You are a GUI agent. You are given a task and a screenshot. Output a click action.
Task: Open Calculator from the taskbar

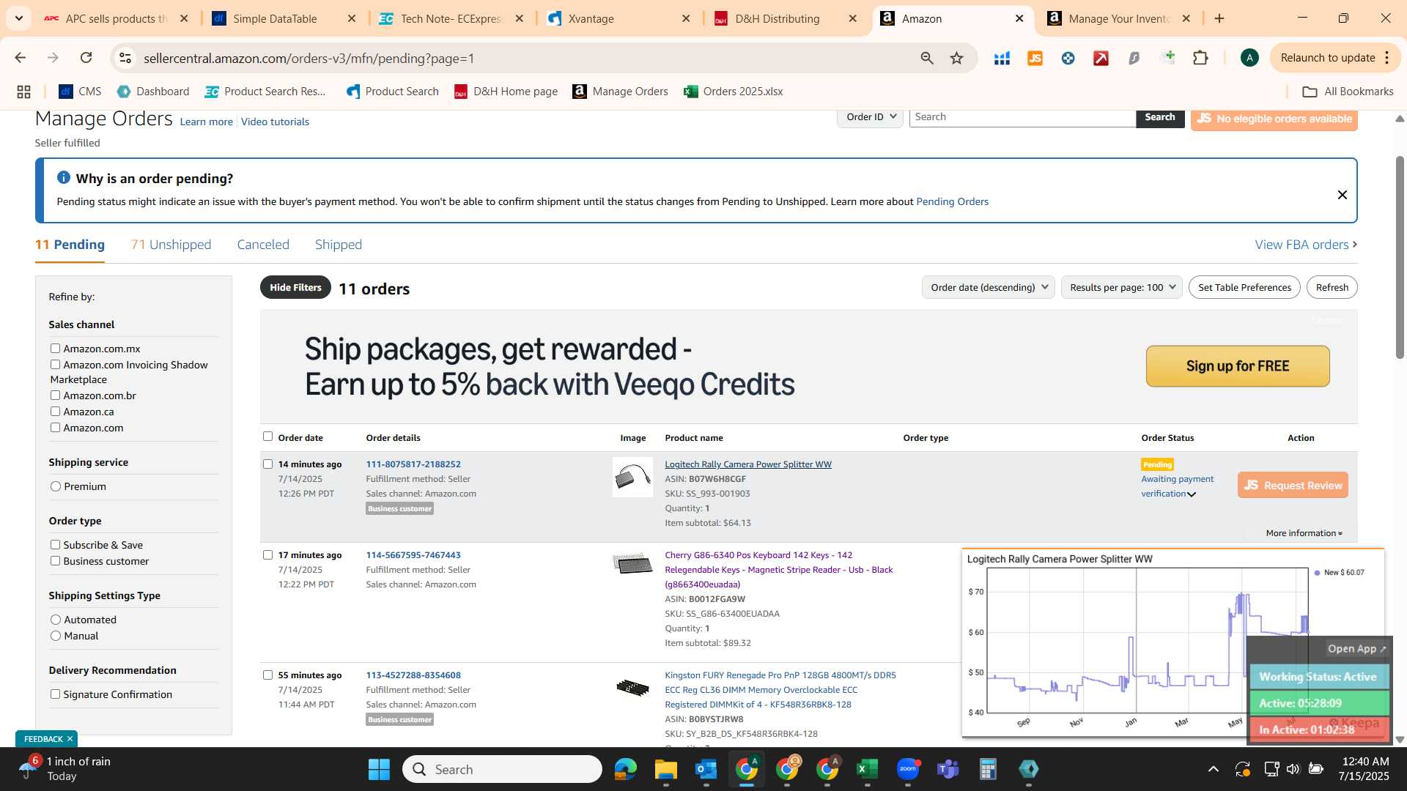[x=988, y=770]
